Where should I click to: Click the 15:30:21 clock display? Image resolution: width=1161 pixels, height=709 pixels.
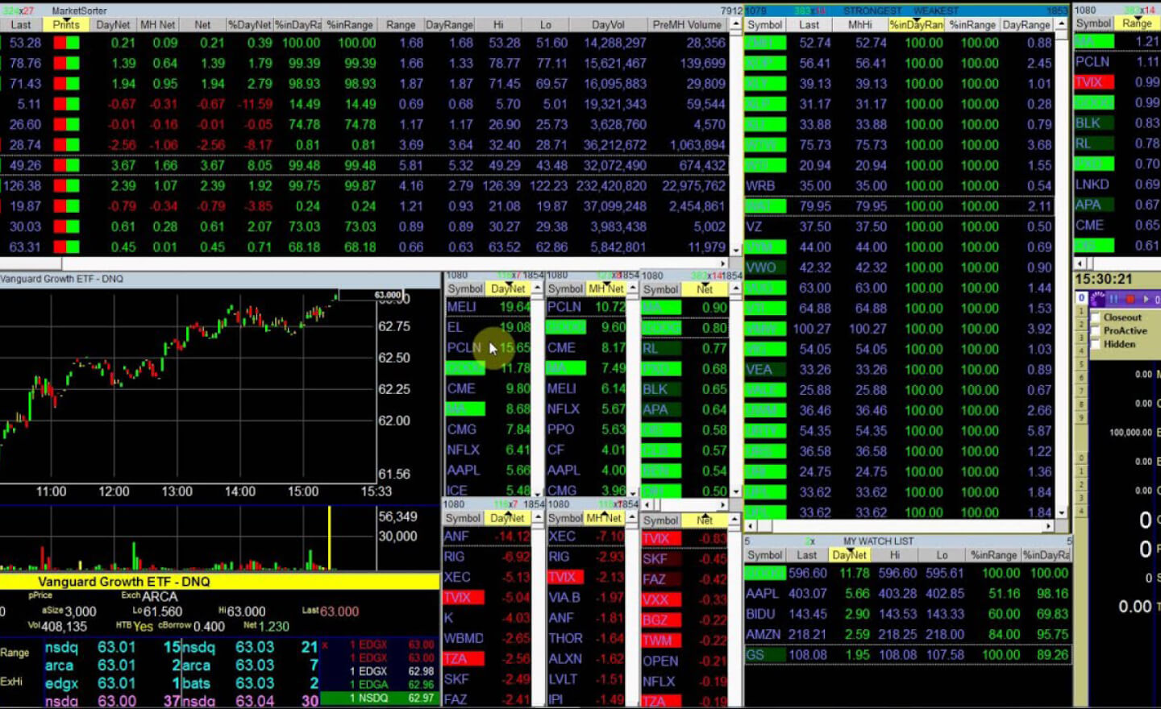pos(1104,279)
